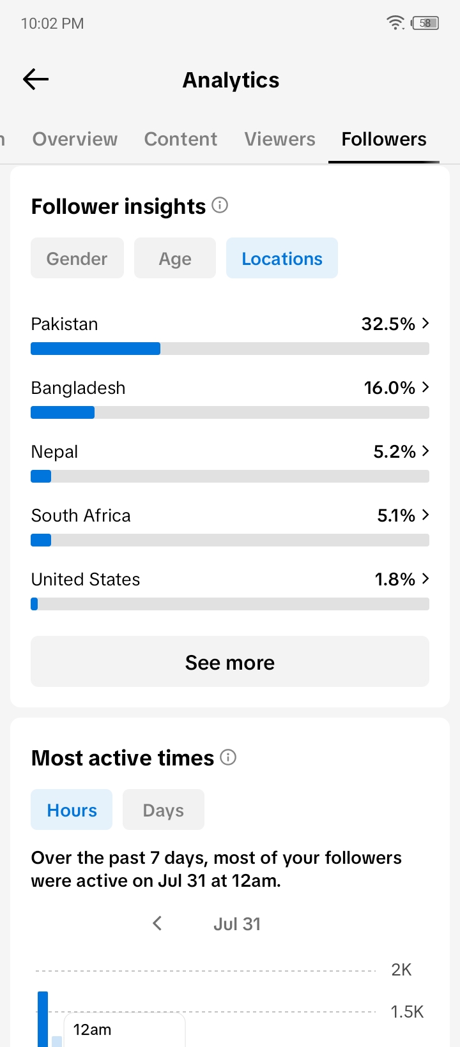Go to previous day arrow

coord(157,923)
